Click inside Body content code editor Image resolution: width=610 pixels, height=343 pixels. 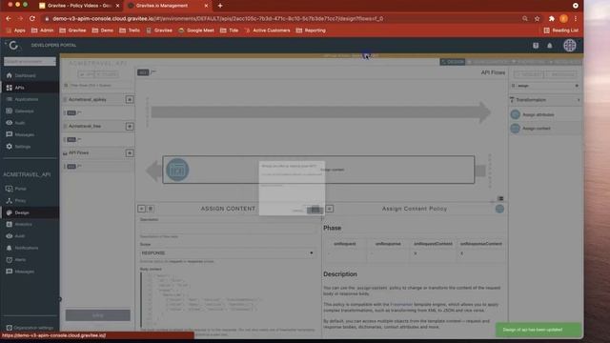(x=230, y=299)
